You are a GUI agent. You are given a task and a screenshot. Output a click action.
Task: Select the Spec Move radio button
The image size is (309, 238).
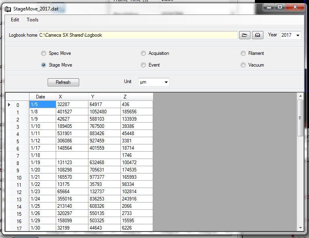point(44,53)
